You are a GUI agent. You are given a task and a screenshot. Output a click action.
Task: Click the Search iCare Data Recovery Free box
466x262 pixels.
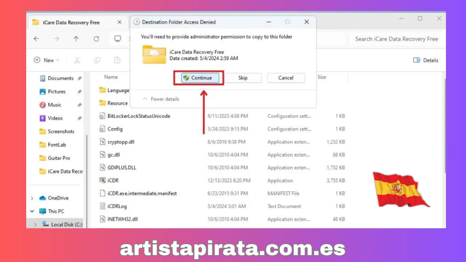pyautogui.click(x=396, y=39)
